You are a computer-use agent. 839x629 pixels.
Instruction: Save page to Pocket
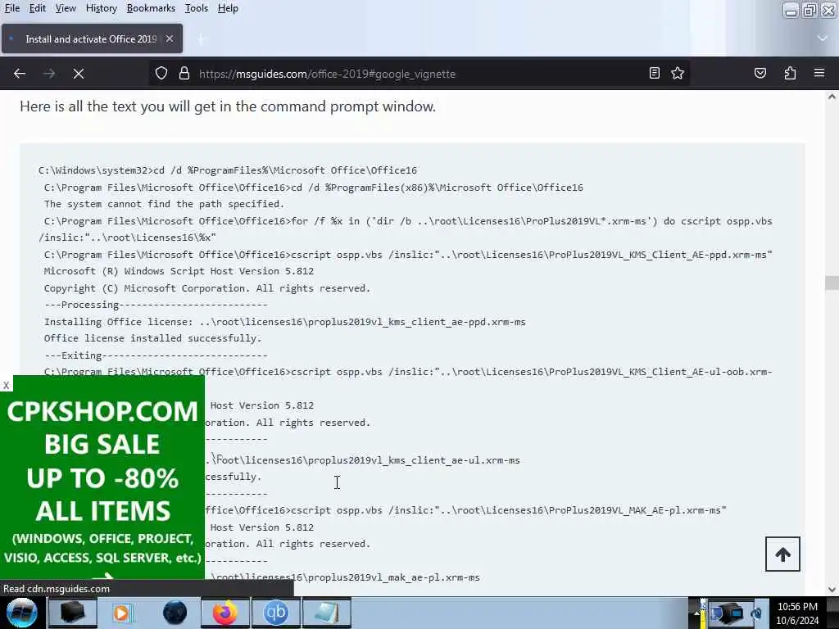click(x=760, y=73)
